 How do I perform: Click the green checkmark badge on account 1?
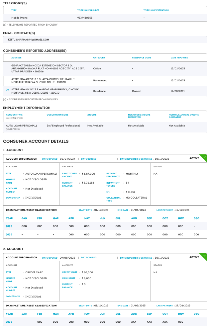pyautogui.click(x=204, y=157)
